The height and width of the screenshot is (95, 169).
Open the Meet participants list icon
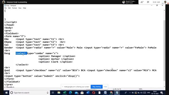coord(142,2)
